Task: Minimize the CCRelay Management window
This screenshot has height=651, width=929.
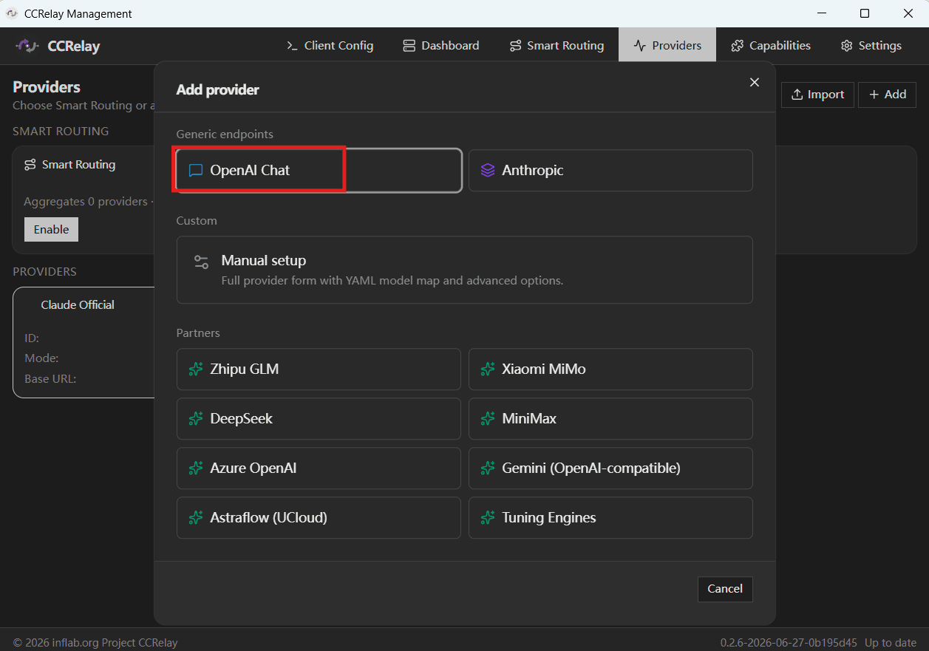Action: click(821, 13)
